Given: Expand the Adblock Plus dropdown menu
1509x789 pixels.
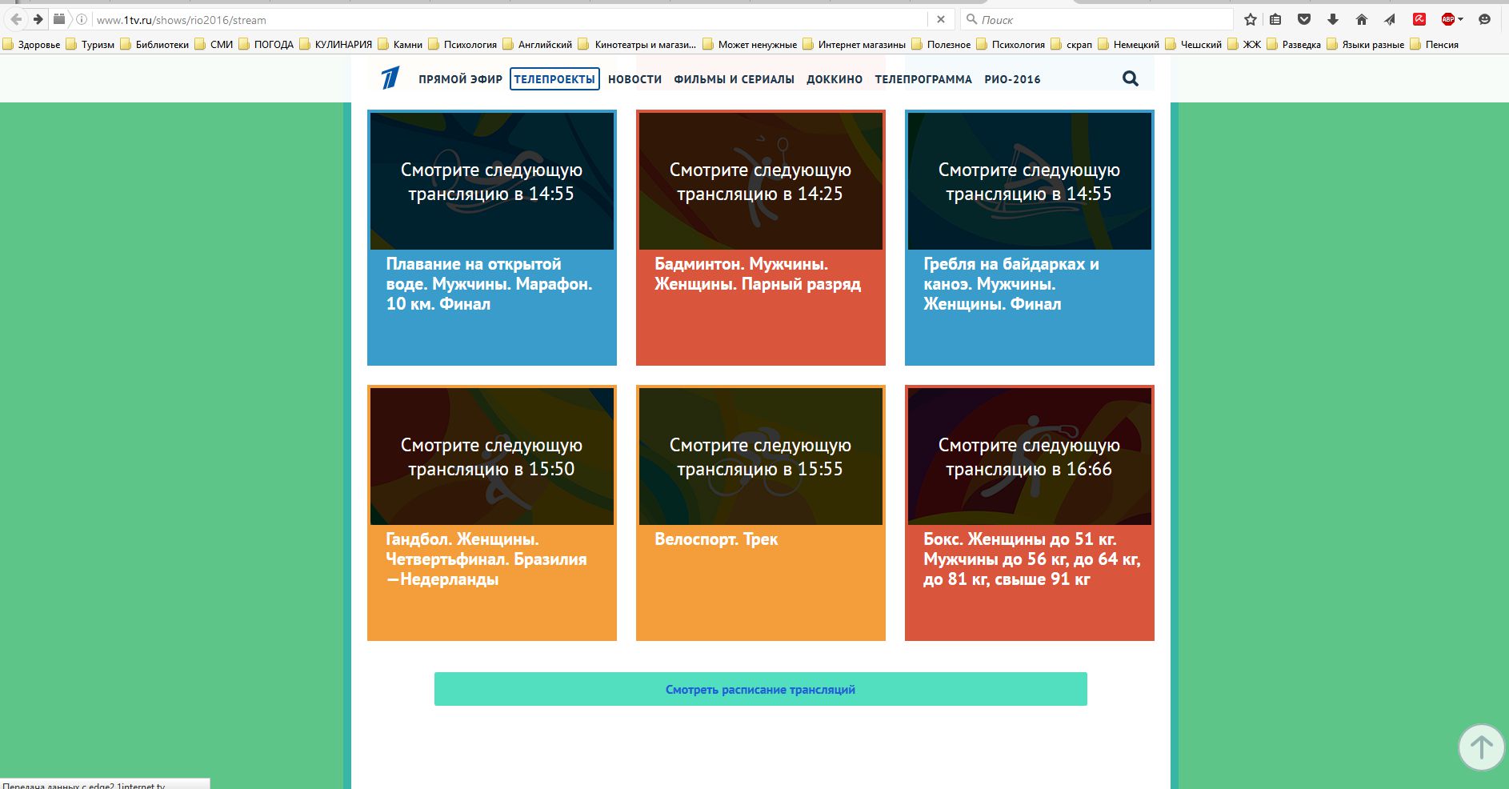Looking at the screenshot, I should [x=1461, y=20].
